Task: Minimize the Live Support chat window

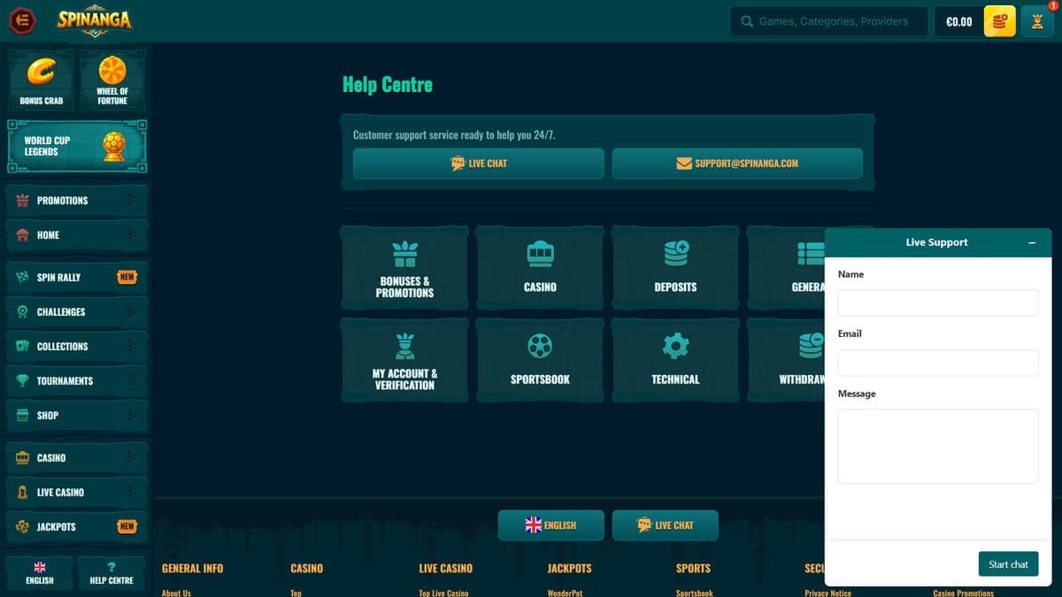Action: click(1032, 242)
